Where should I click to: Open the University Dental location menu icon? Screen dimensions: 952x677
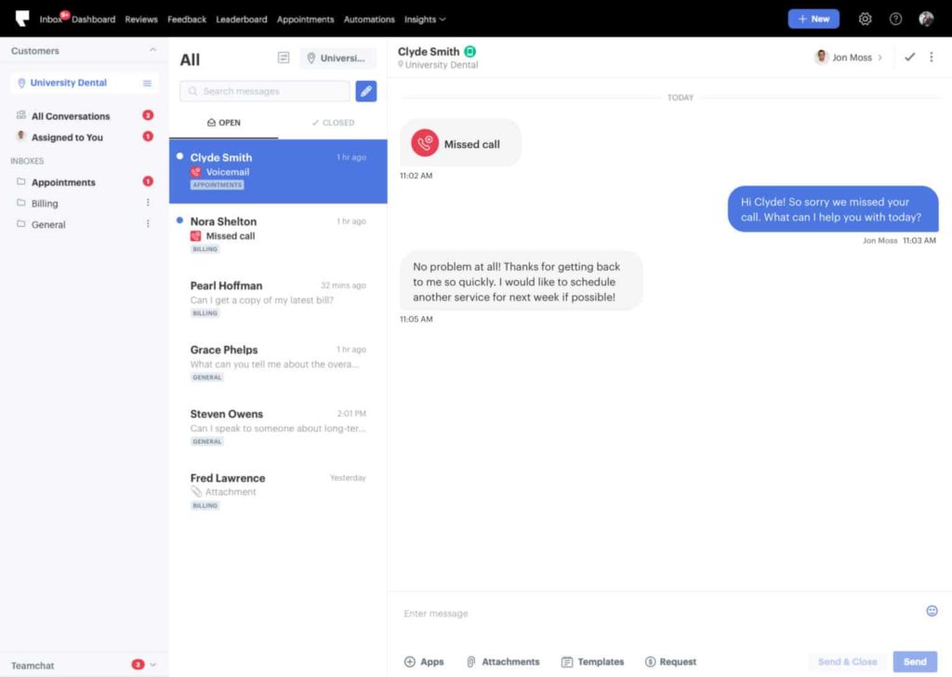[x=147, y=83]
